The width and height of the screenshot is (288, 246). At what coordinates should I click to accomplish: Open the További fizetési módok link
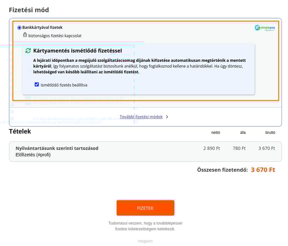(x=141, y=117)
